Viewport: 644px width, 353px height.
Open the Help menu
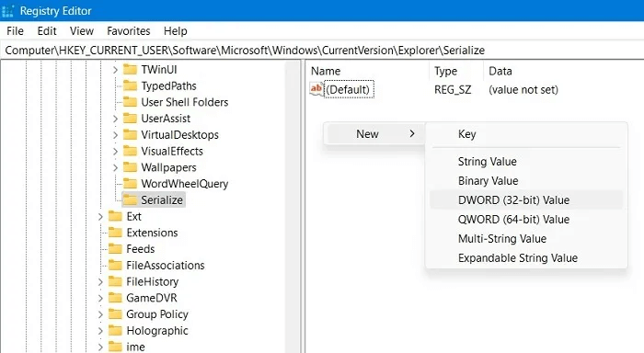tap(176, 31)
